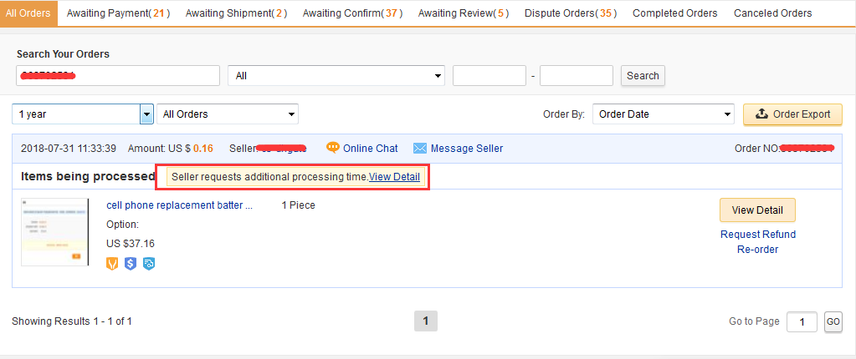
Task: Open the Order Date sorting dropdown
Action: (x=664, y=114)
